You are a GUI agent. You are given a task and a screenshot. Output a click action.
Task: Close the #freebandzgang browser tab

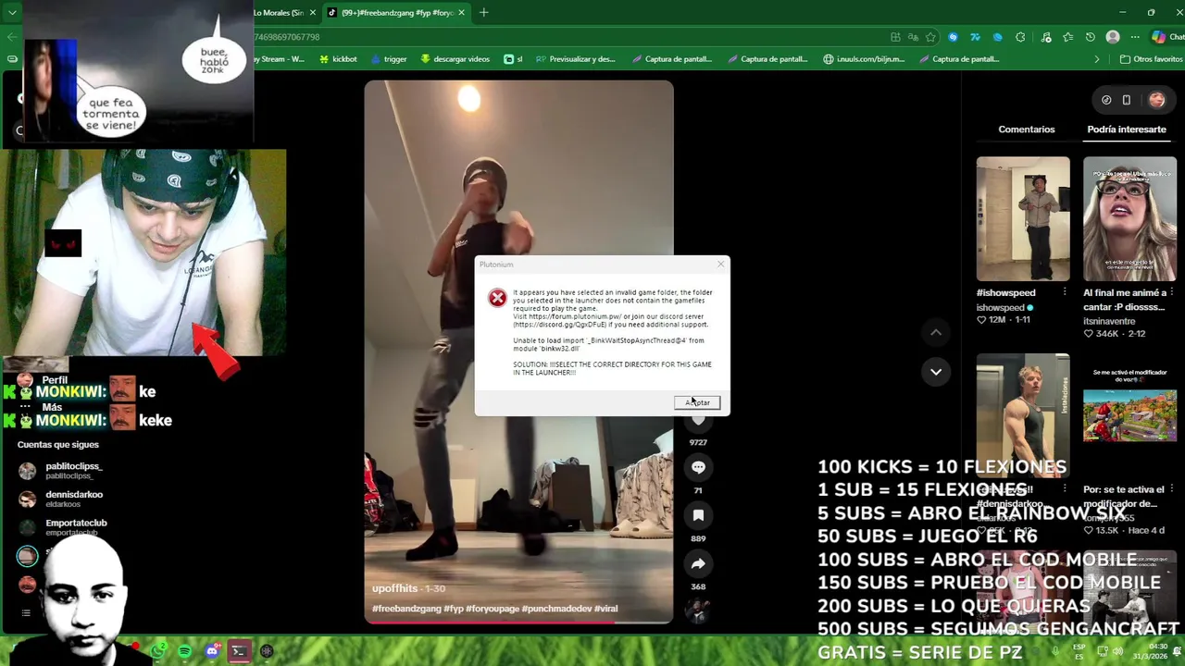[461, 13]
